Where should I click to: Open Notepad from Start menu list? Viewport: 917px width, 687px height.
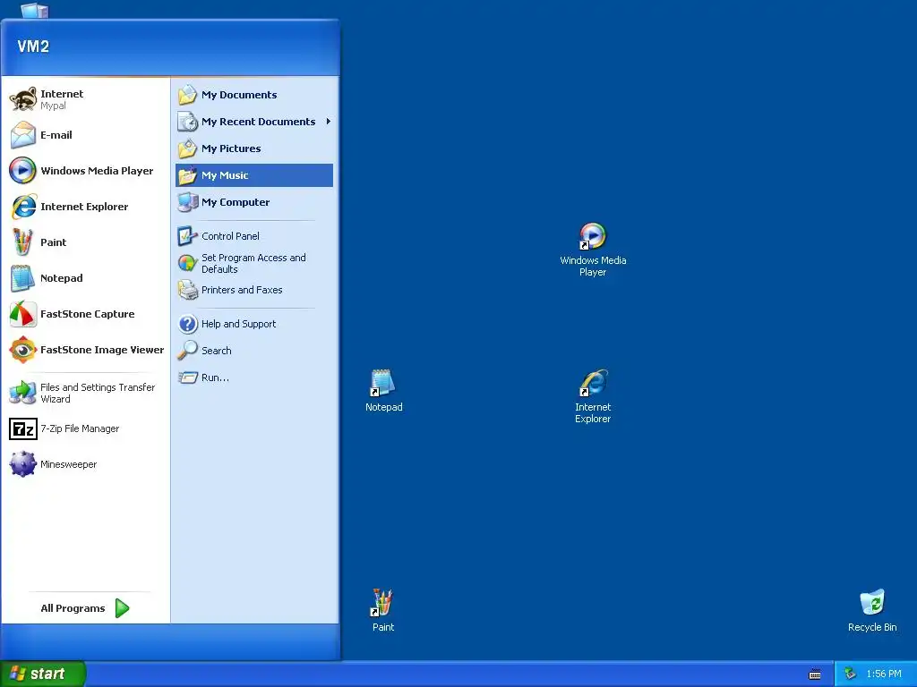(85, 278)
